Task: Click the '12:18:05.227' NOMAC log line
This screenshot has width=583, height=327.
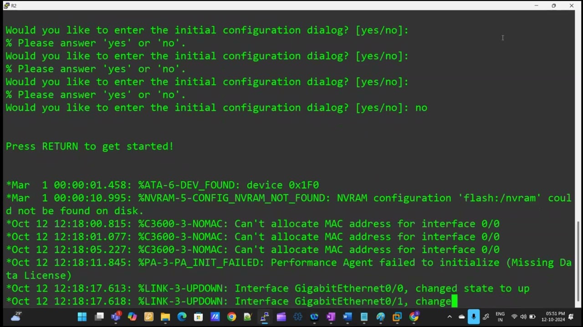Action: coord(253,250)
